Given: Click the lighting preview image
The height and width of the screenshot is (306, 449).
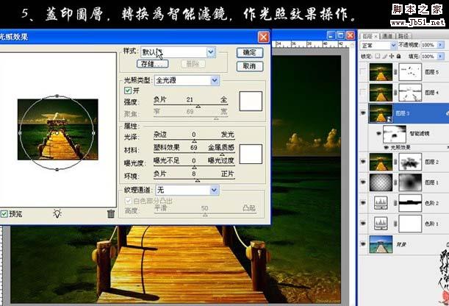Looking at the screenshot, I should [x=58, y=129].
